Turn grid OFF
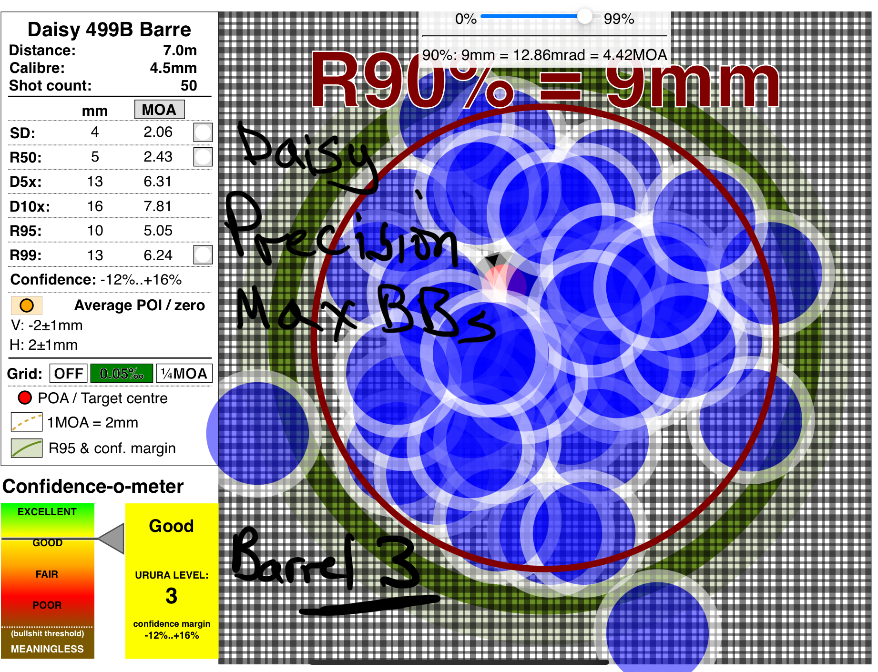Image resolution: width=878 pixels, height=672 pixels. pos(69,374)
